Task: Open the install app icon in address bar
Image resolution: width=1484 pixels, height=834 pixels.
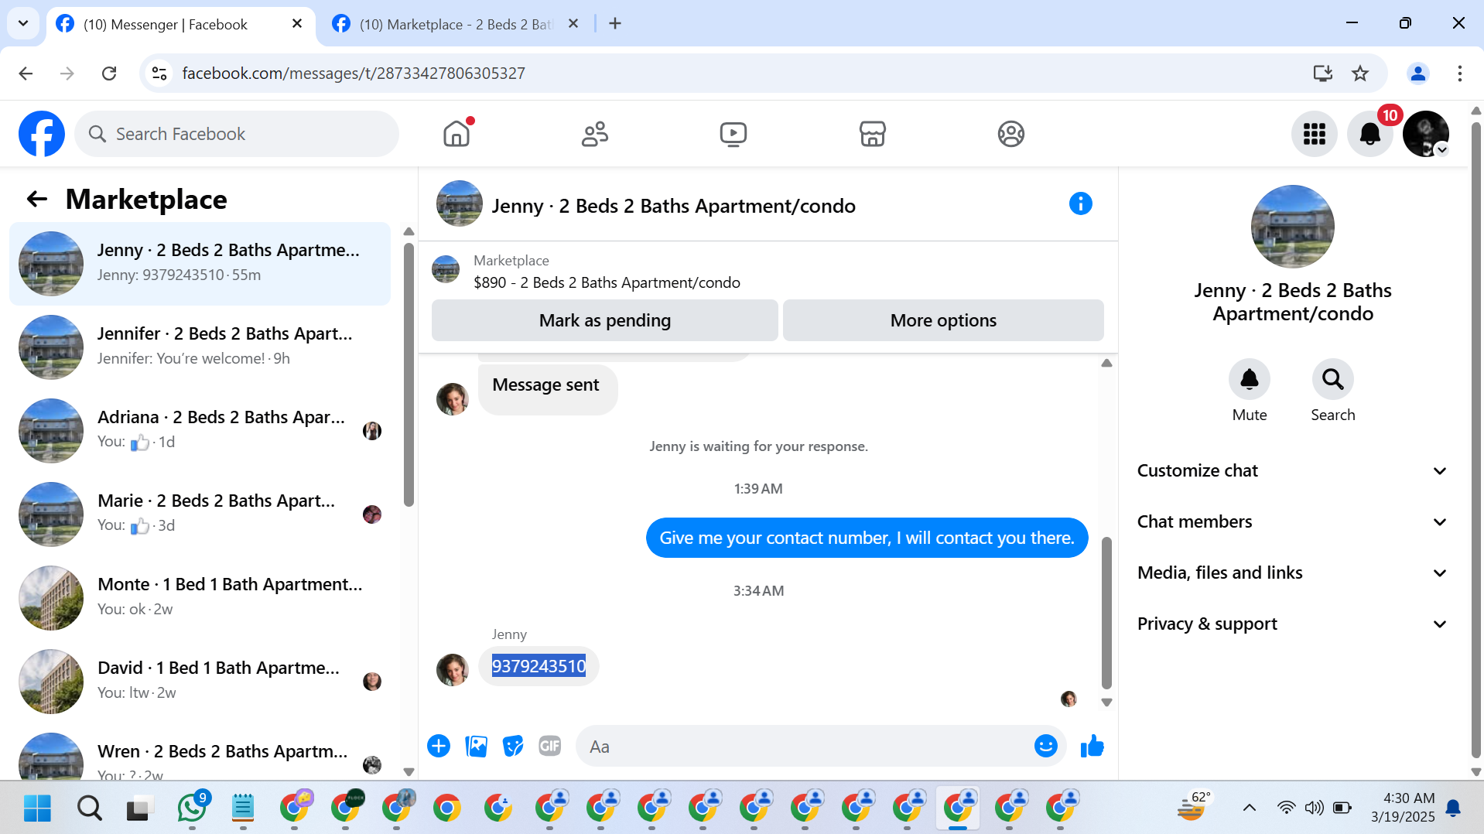Action: (1322, 73)
